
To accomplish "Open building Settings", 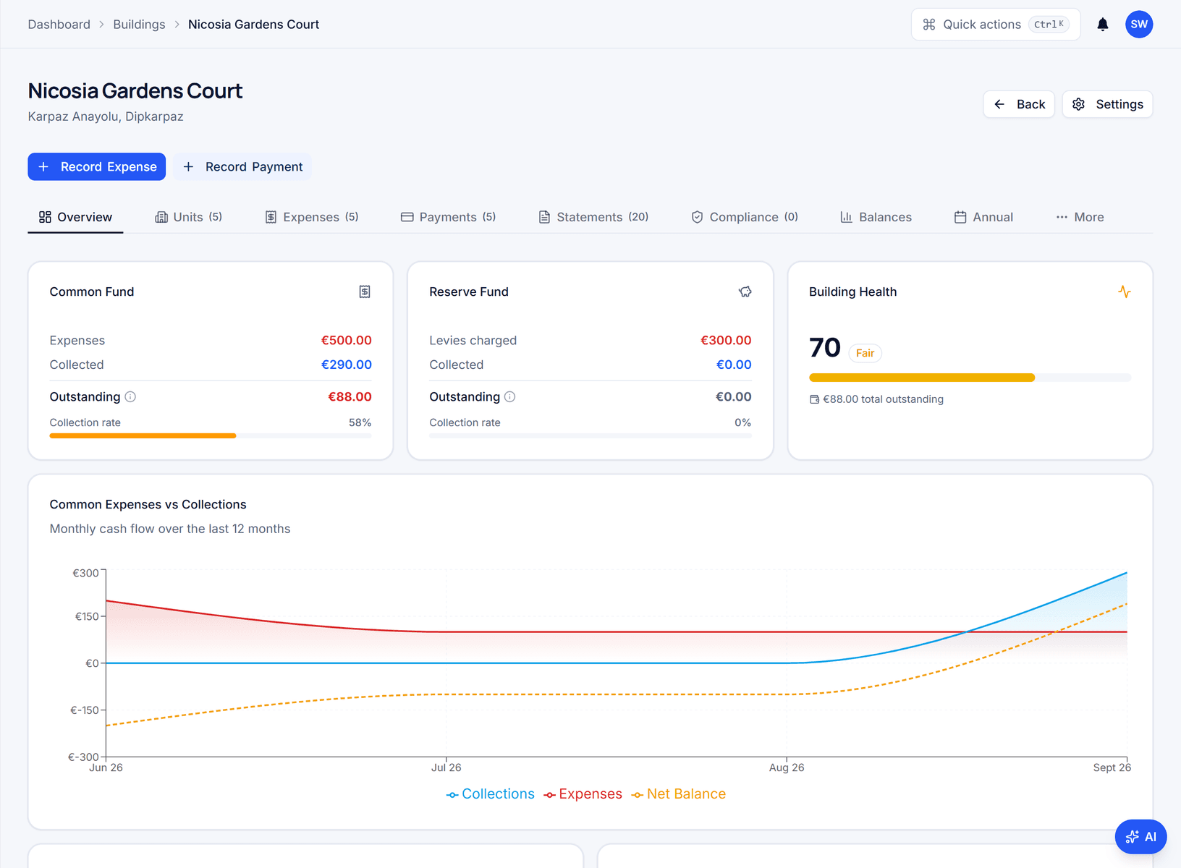I will point(1107,104).
